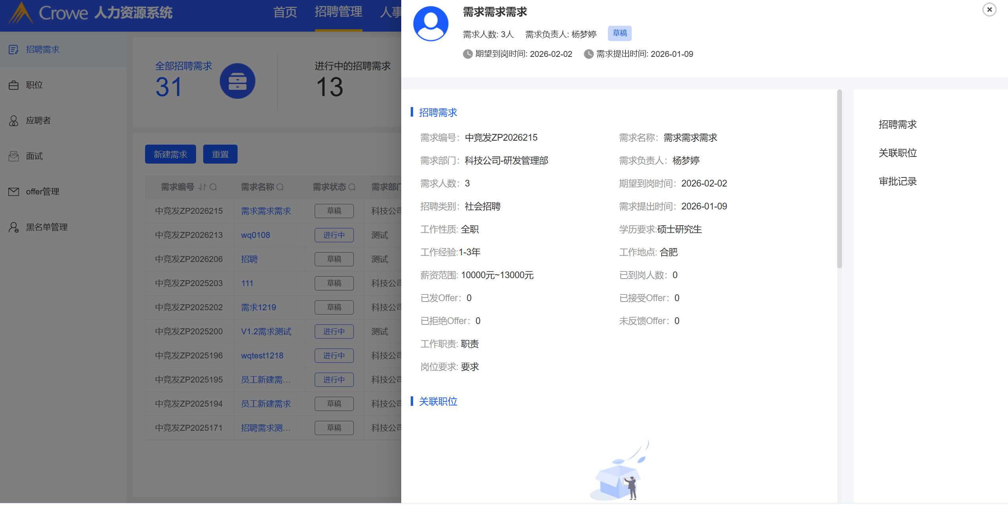The width and height of the screenshot is (1008, 505).
Task: Open 黑名单管理 user icon
Action: pos(13,227)
